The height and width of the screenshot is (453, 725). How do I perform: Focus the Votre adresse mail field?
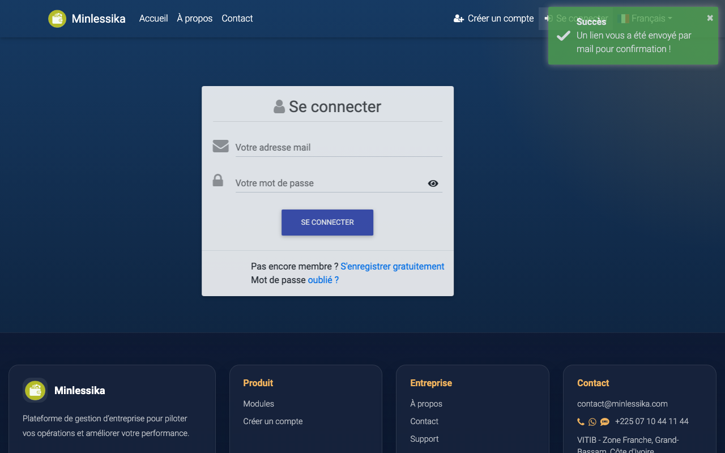[339, 147]
